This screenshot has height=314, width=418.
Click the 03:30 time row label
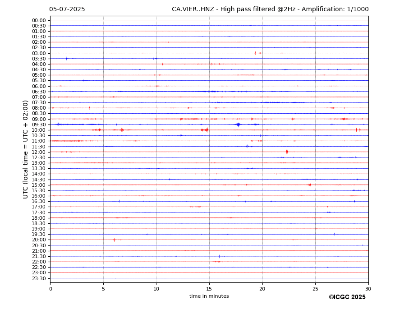click(39, 59)
